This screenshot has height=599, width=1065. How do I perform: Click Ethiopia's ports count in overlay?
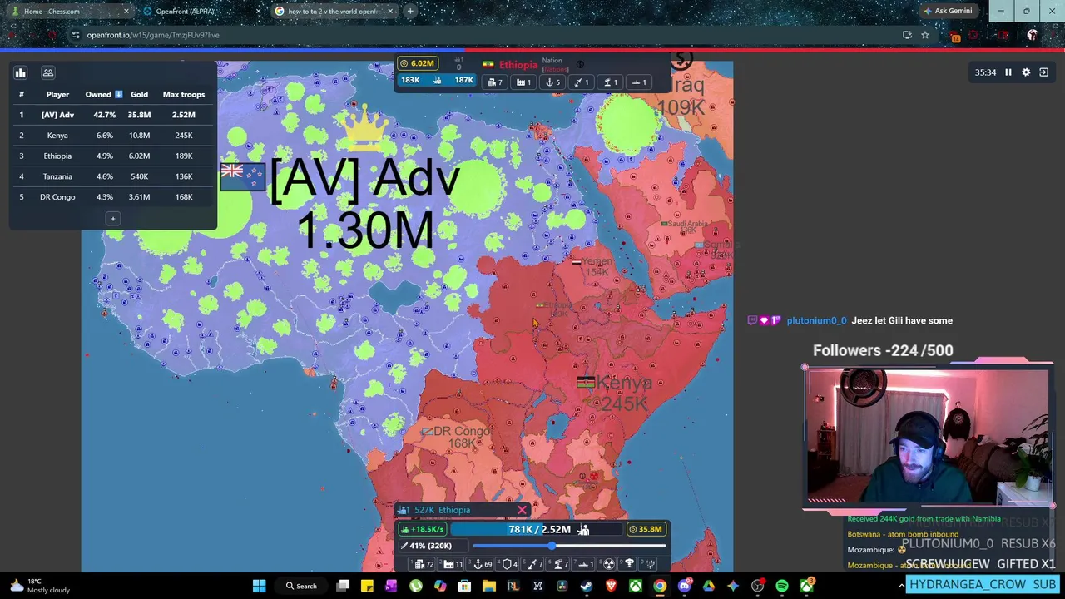click(553, 82)
